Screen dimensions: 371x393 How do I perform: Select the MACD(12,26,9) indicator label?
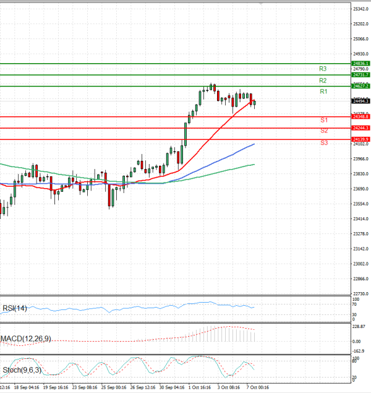coord(27,338)
